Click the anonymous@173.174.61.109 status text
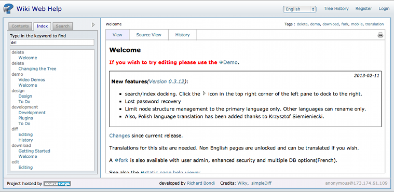Viewport: 394px width, 192px height. click(x=356, y=183)
